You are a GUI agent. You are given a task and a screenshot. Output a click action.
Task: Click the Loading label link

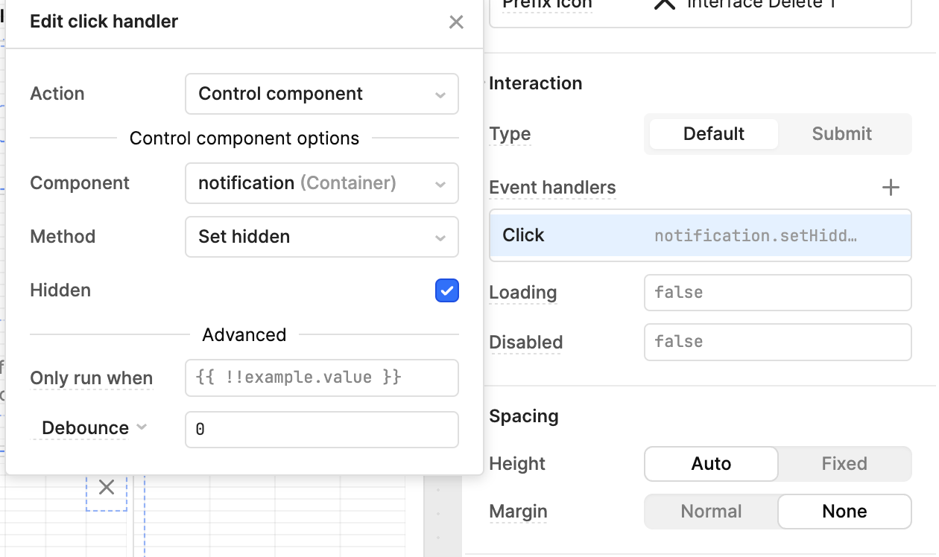(x=522, y=293)
